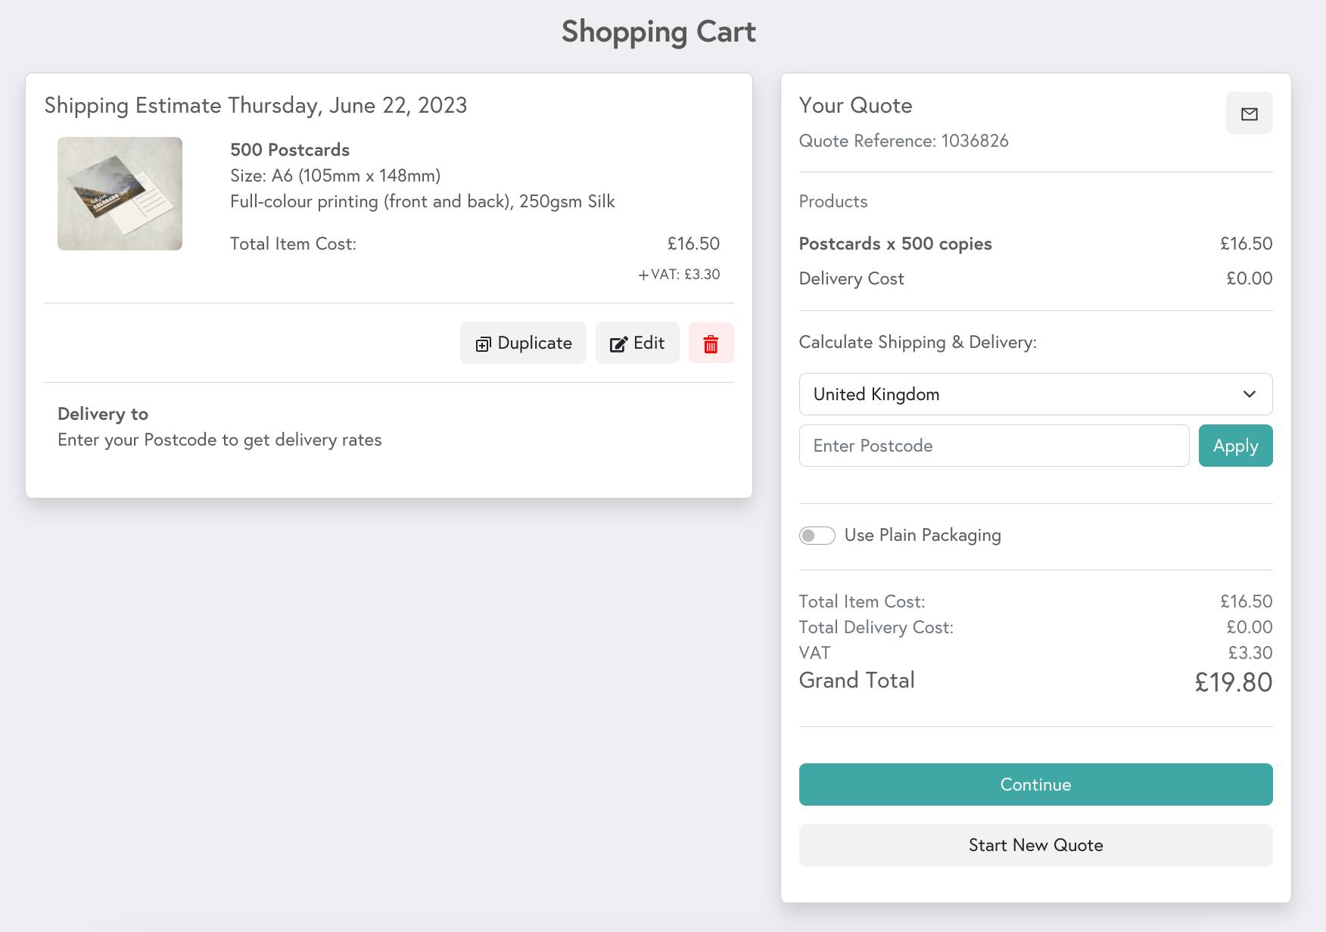Click Apply to calculate delivery rates
Image resolution: width=1326 pixels, height=932 pixels.
tap(1235, 446)
